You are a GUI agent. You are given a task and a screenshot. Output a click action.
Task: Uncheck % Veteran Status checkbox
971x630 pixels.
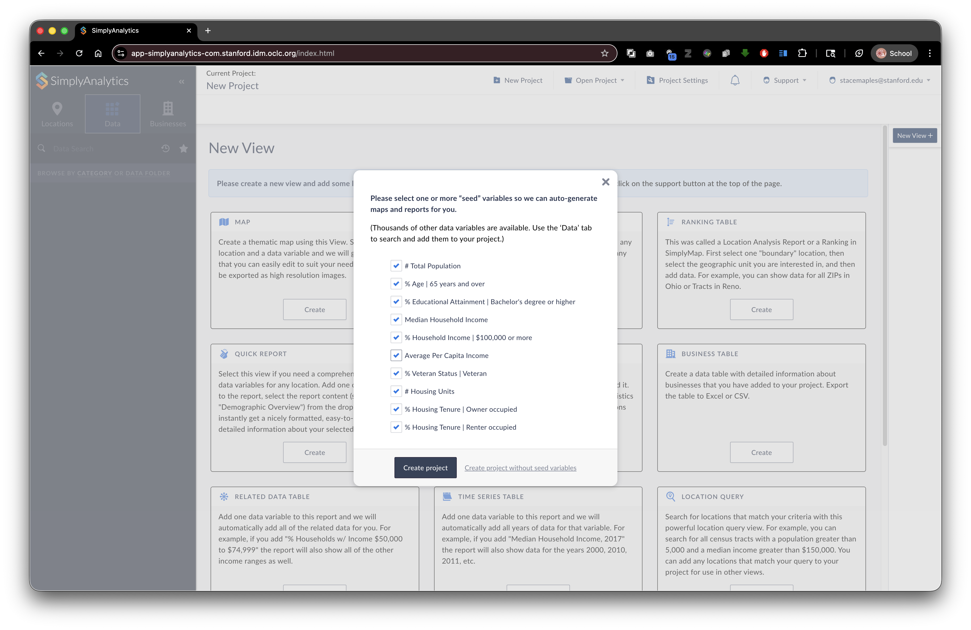[x=396, y=373]
